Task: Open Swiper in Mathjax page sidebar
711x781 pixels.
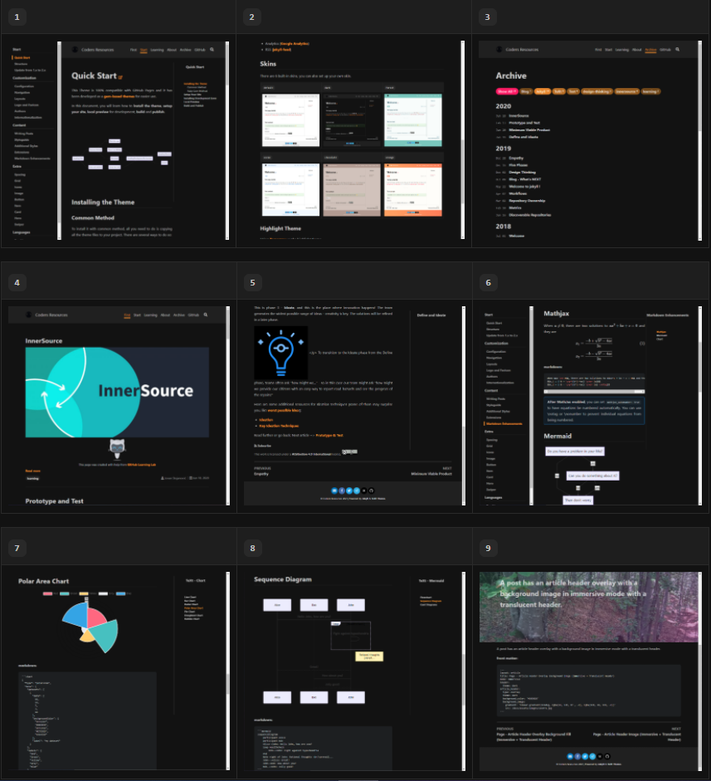Action: (491, 490)
